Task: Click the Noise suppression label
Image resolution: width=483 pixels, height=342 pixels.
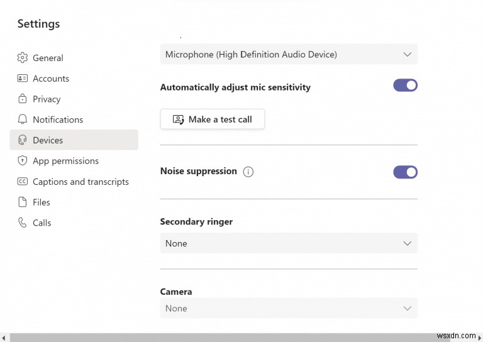Action: coord(198,171)
